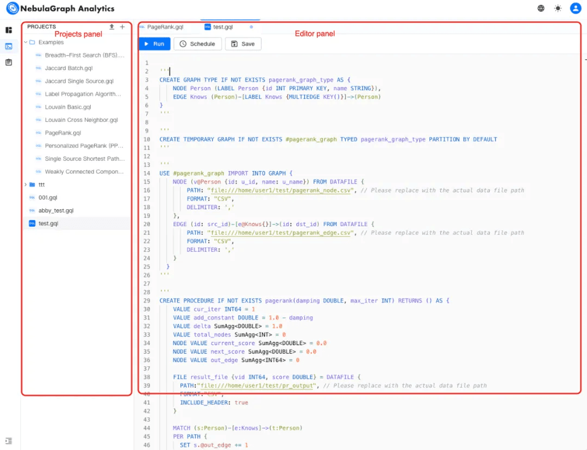The height and width of the screenshot is (450, 587).
Task: Click the USE #pagerank_graph IMPORT line
Action: (226, 173)
